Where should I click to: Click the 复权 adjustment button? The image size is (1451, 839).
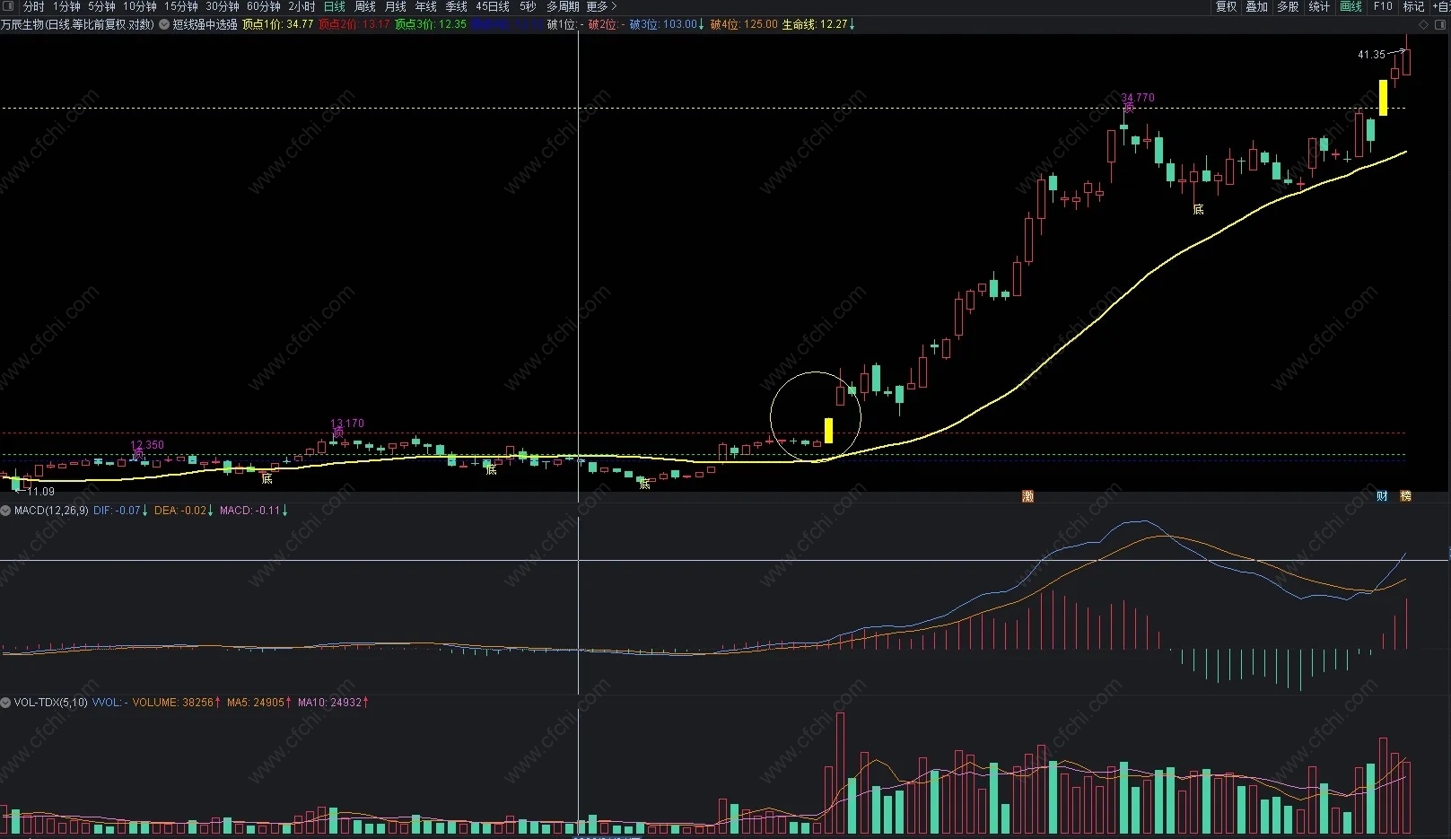1226,6
